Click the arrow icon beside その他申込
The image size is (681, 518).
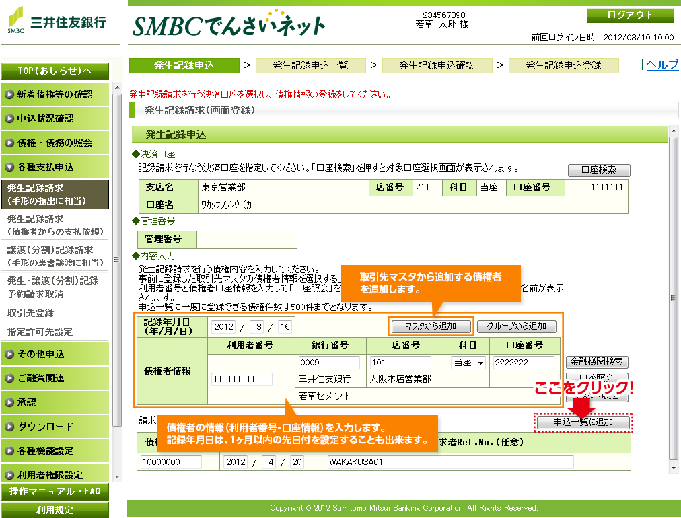(x=9, y=354)
